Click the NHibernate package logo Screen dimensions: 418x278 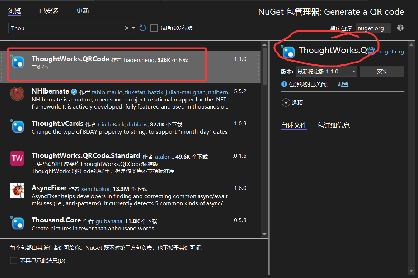tap(17, 94)
